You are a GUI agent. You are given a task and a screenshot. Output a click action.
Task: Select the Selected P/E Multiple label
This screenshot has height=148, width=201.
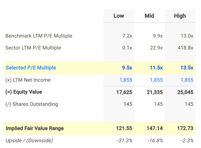click(x=31, y=68)
